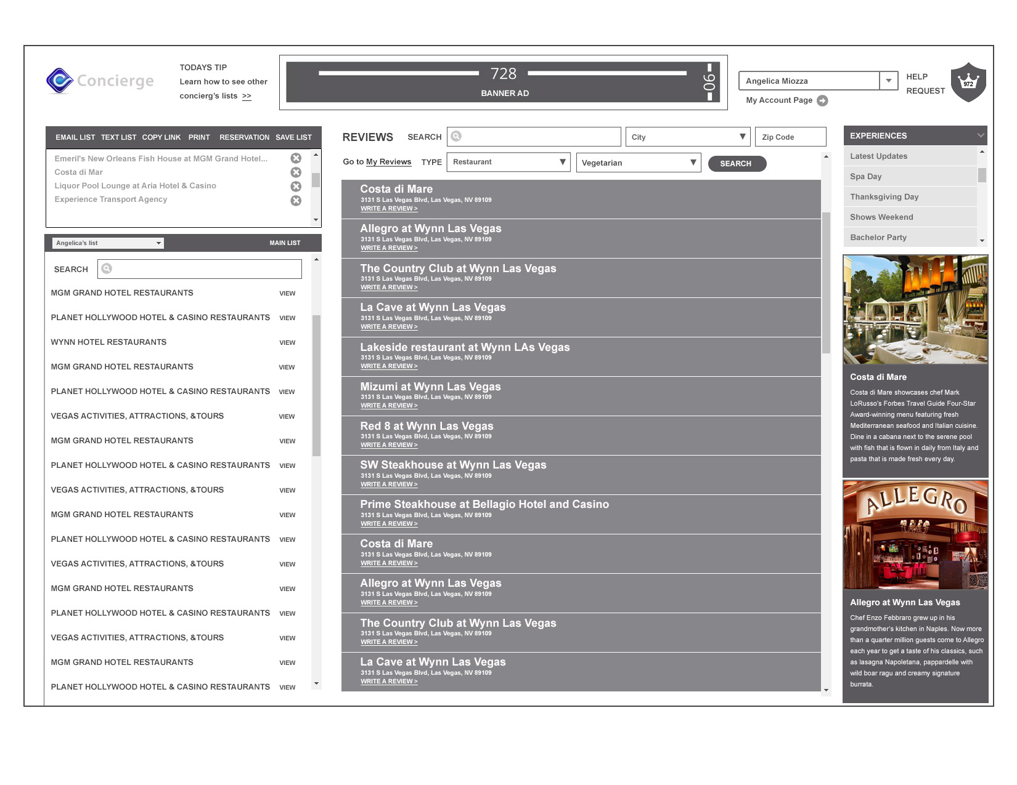
Task: Click the Help Request link
Action: click(925, 84)
